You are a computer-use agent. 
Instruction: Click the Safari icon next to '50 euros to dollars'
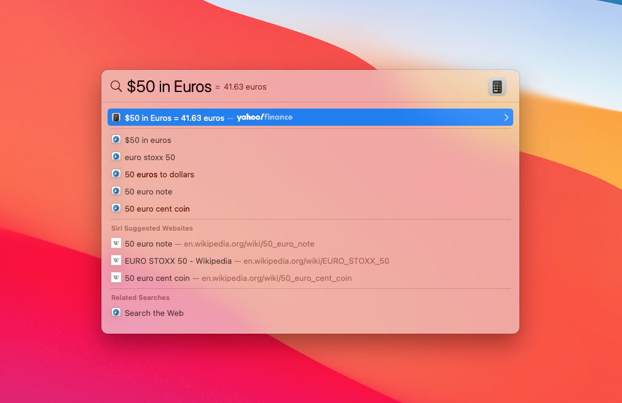(116, 174)
